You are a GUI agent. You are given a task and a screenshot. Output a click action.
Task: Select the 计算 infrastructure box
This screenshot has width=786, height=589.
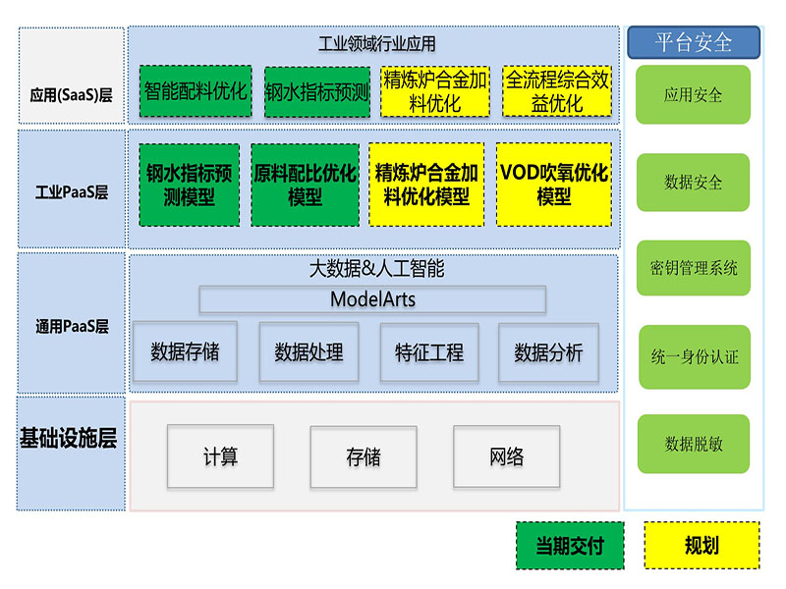(x=220, y=456)
